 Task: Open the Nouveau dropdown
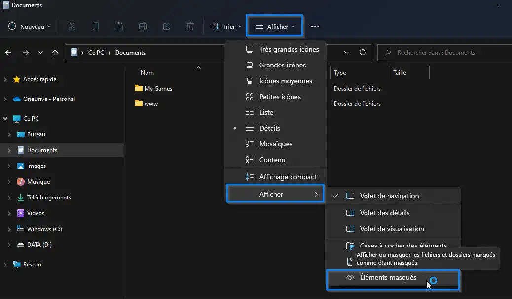(30, 27)
